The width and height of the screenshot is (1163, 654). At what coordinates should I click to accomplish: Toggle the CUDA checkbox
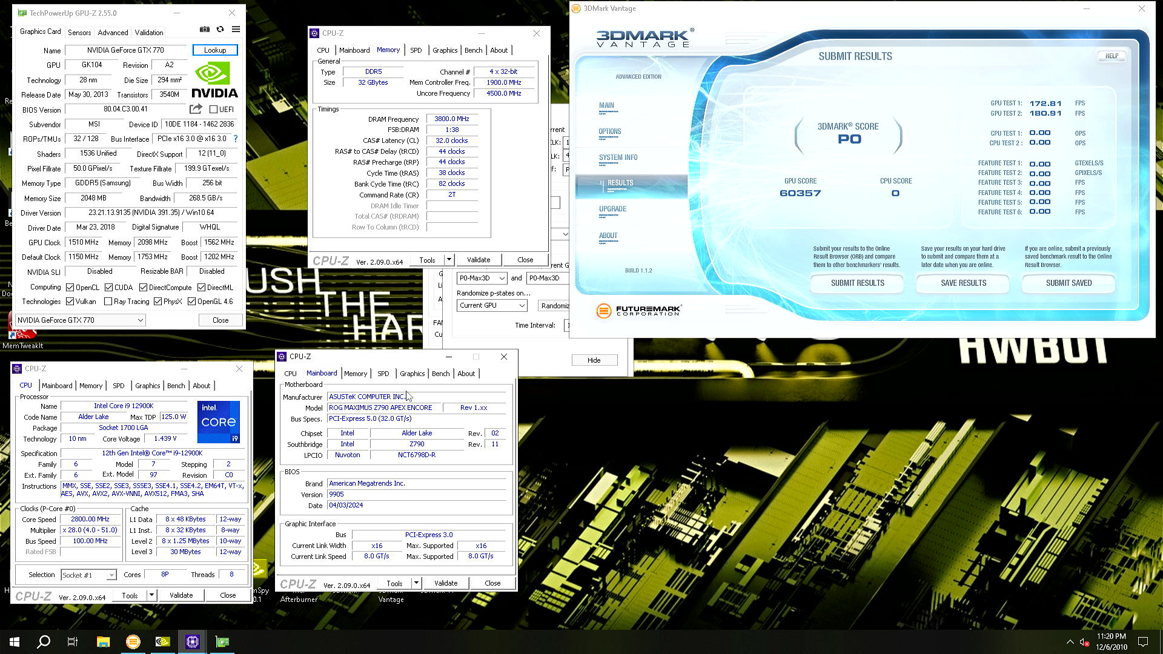pos(109,288)
